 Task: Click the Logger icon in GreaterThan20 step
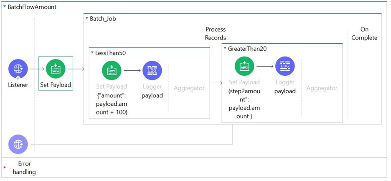(x=285, y=66)
